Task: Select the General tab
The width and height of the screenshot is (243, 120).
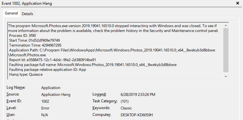Action: (11, 13)
